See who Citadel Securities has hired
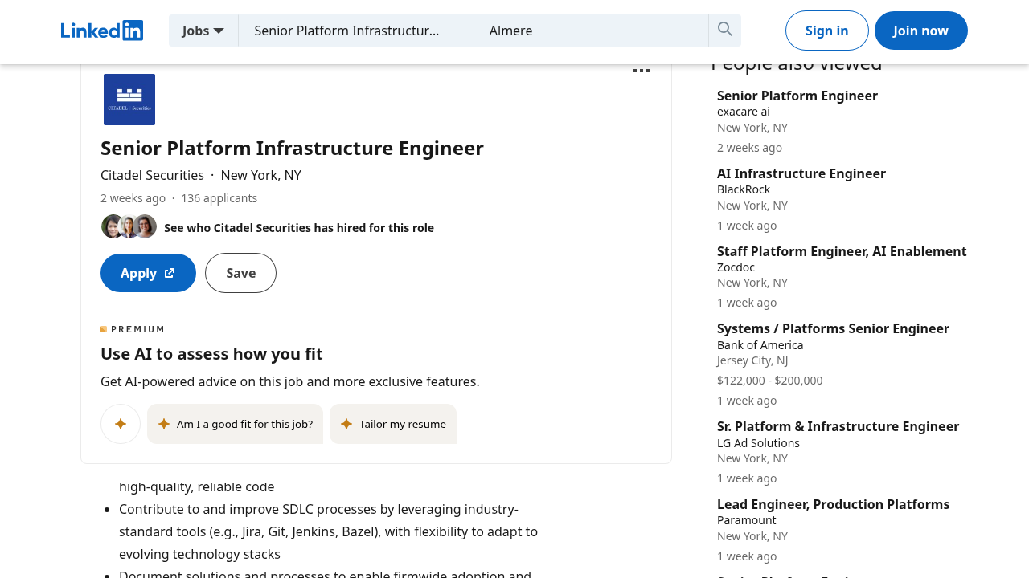This screenshot has height=578, width=1029. point(299,228)
